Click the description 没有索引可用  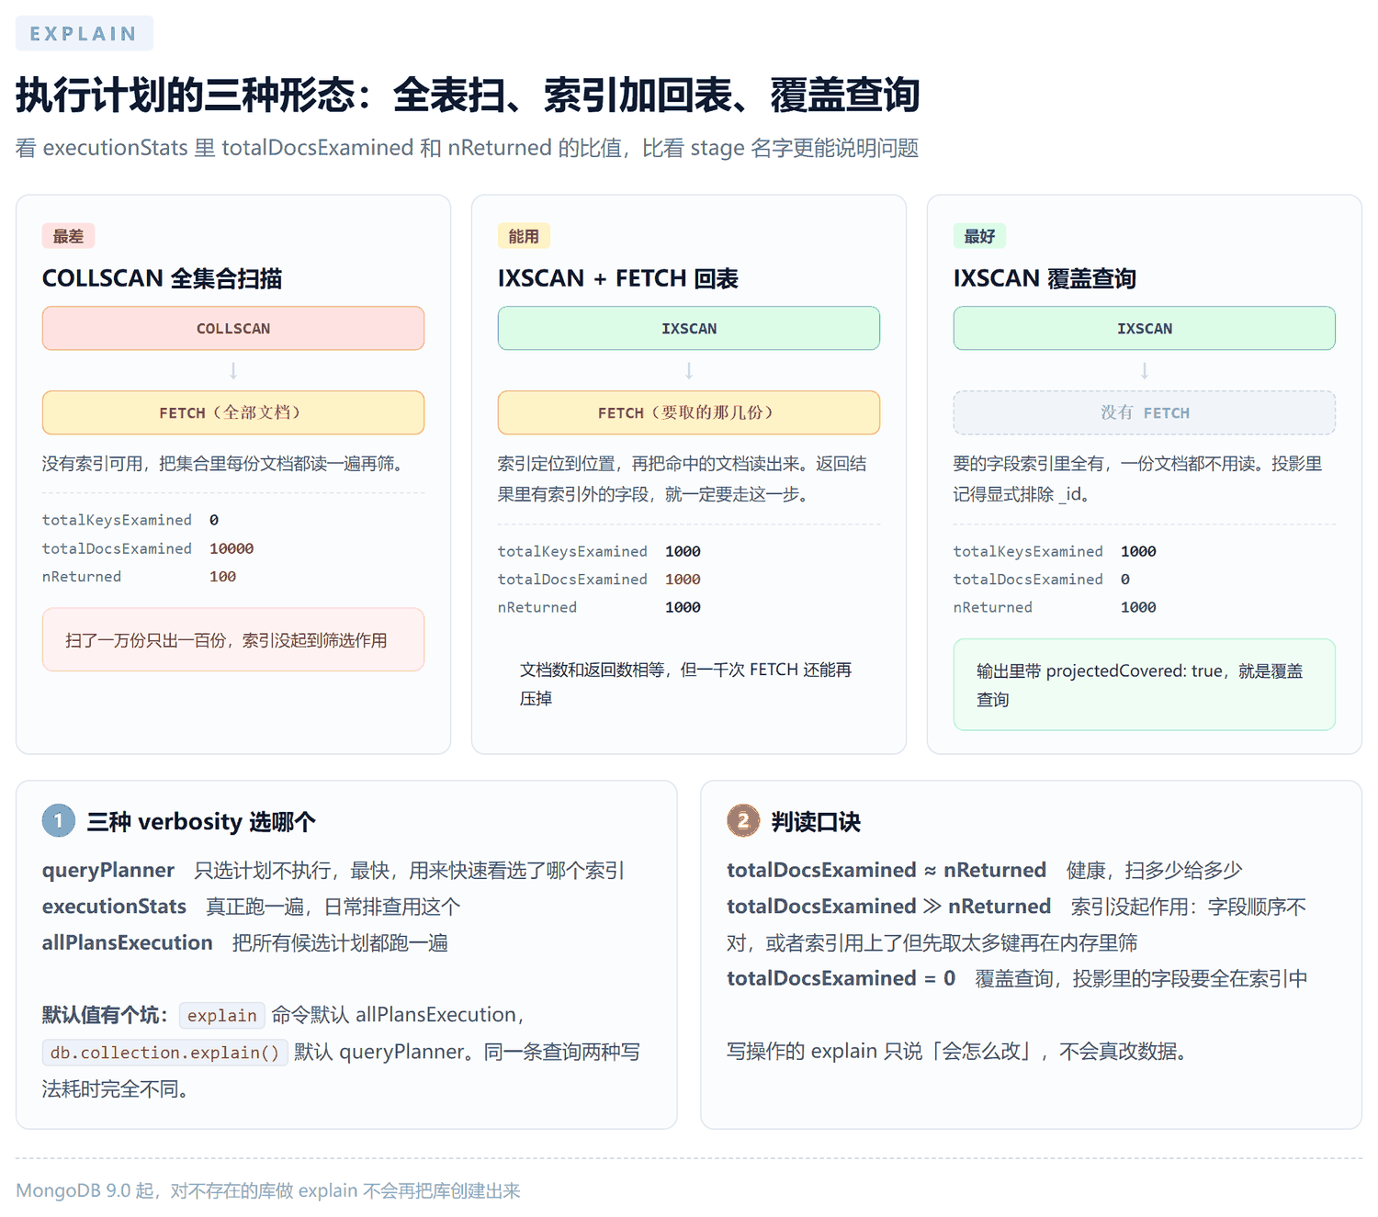point(223,464)
